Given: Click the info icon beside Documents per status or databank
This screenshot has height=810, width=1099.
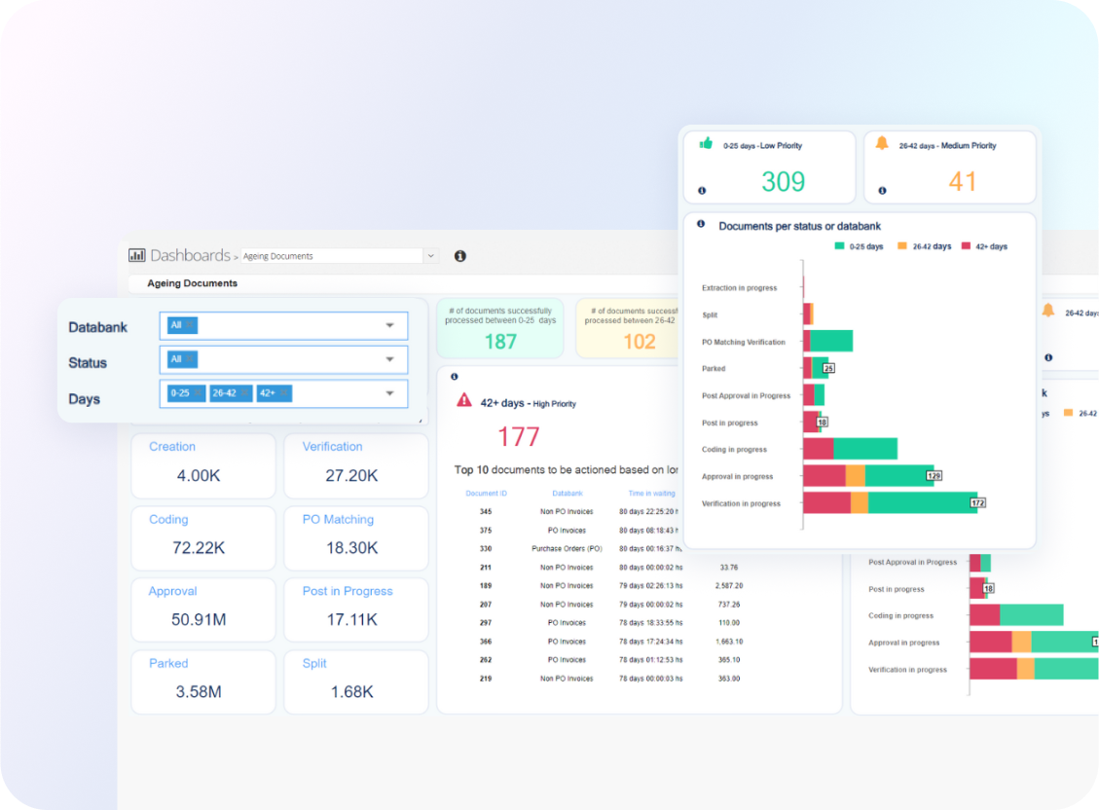Looking at the screenshot, I should coord(701,224).
